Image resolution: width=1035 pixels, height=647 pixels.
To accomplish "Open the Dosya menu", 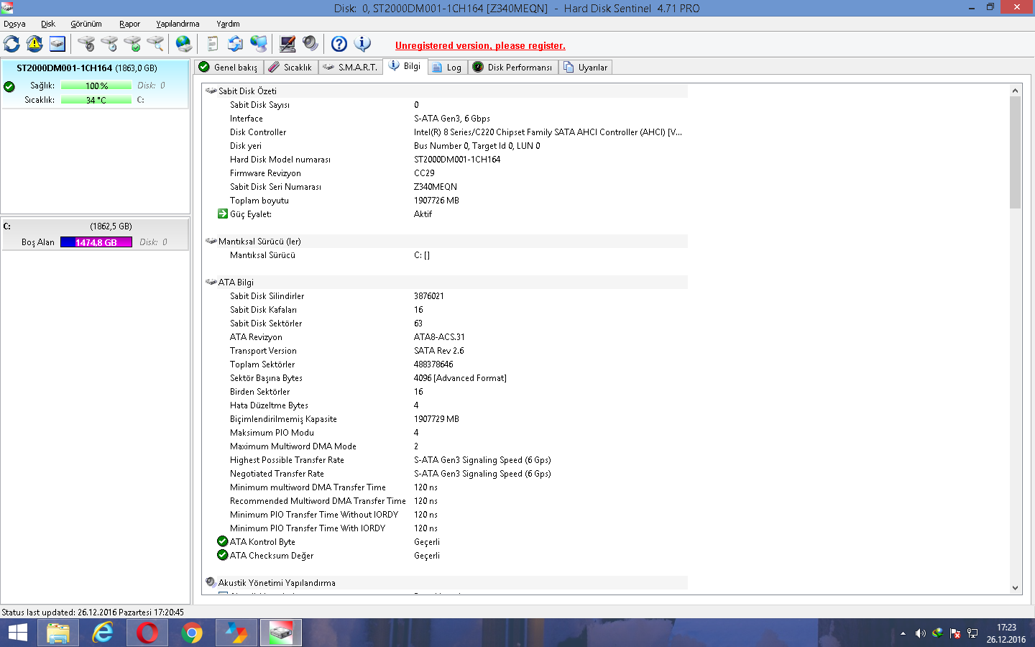I will 14,24.
